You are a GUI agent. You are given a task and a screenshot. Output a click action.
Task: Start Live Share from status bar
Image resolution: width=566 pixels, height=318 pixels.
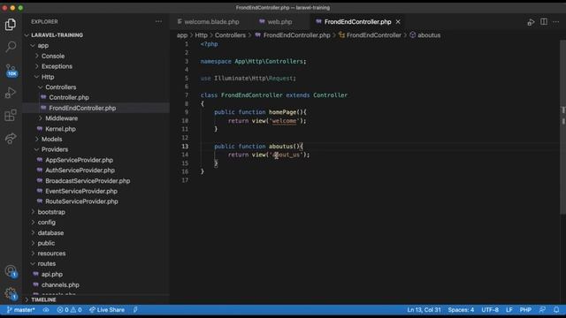107,310
